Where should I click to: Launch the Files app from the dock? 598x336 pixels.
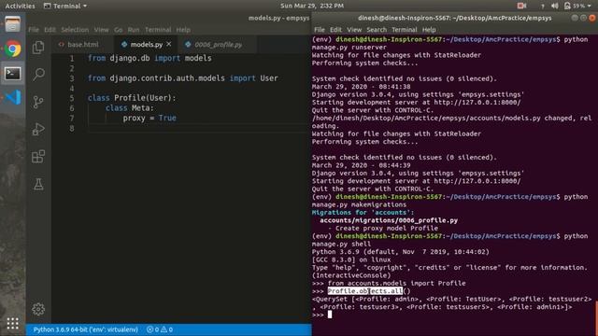12,24
